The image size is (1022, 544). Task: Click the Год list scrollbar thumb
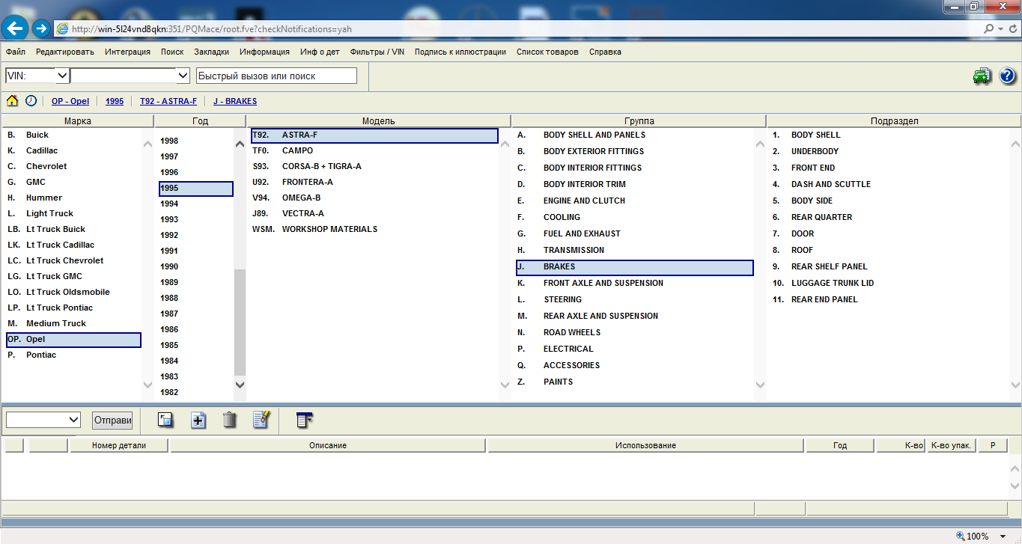pyautogui.click(x=240, y=322)
